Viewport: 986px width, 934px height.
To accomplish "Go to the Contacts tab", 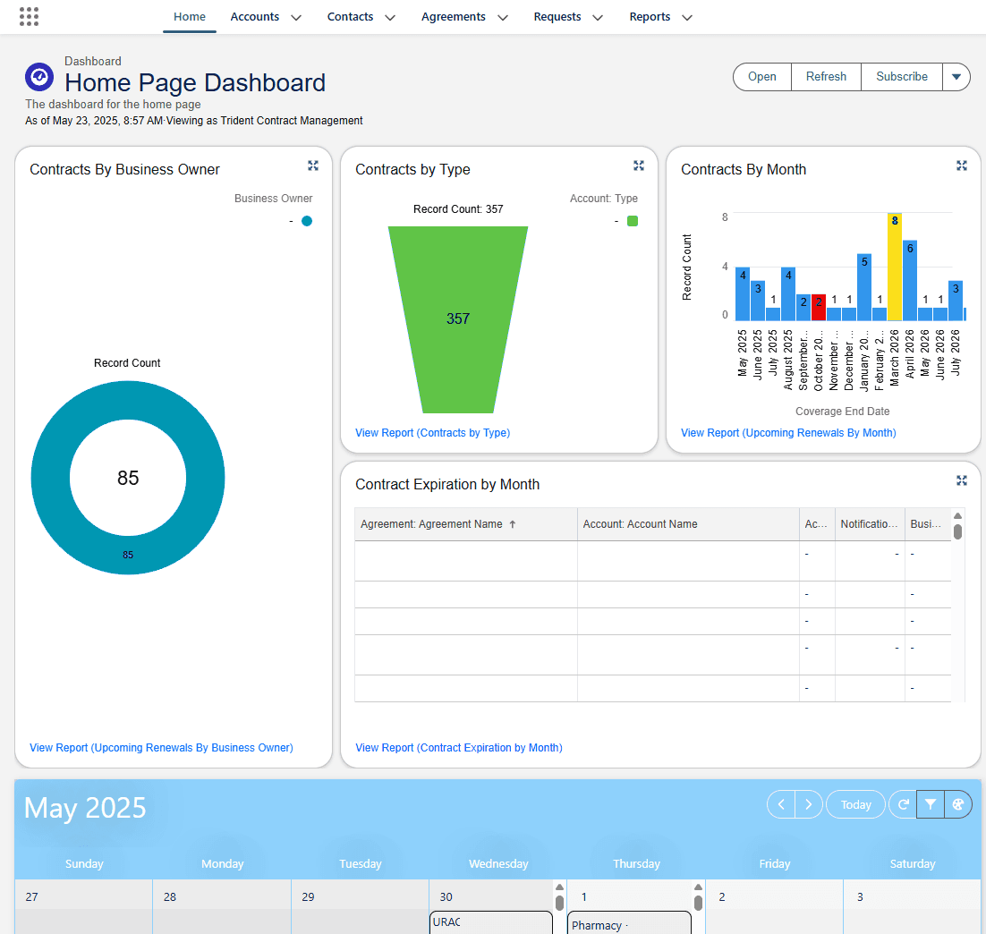I will (350, 17).
